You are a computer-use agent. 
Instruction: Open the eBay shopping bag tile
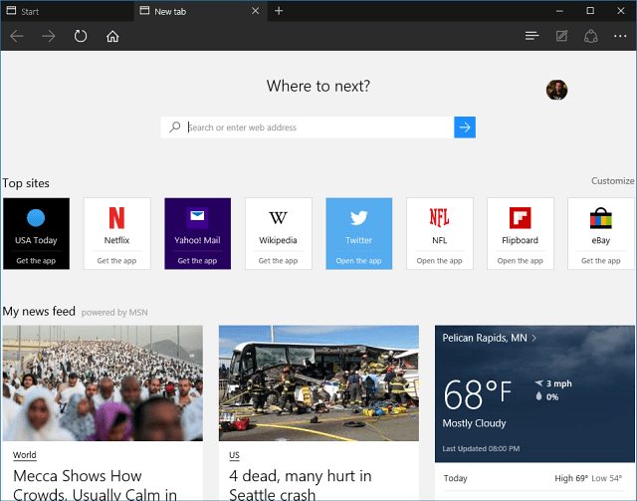(601, 218)
